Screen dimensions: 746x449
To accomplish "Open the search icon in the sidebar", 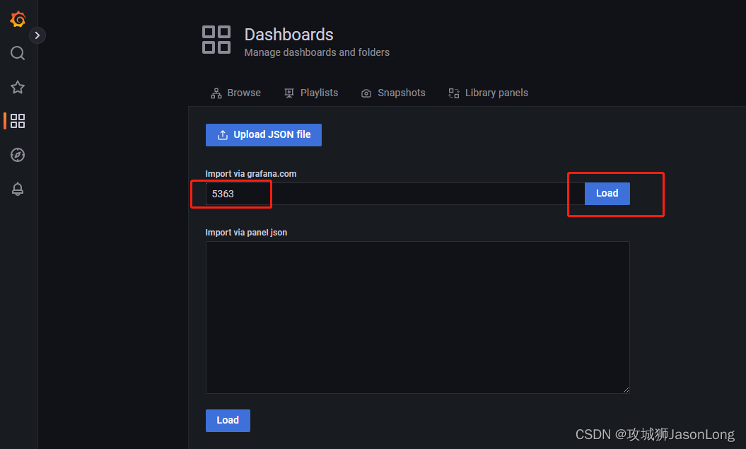I will [18, 53].
